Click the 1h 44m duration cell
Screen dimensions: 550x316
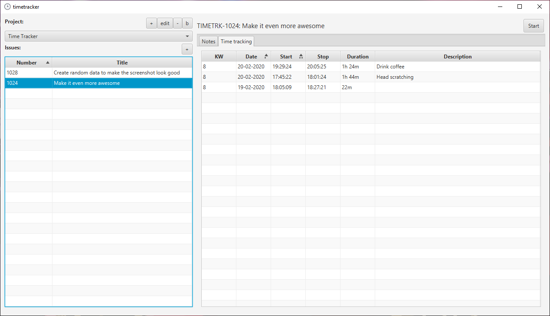tap(358, 77)
